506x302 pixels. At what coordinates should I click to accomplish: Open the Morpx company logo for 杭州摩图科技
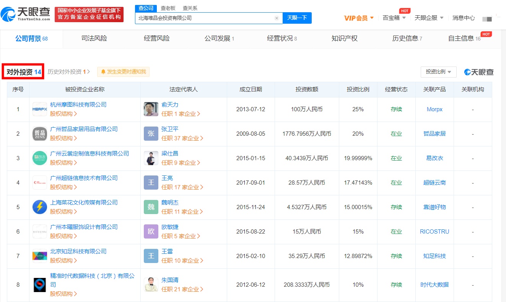pyautogui.click(x=40, y=109)
